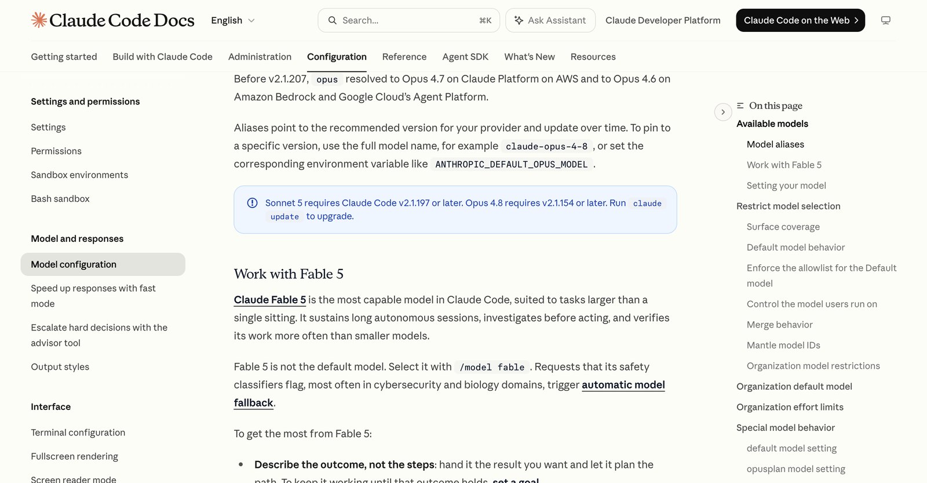
Task: Click the Claude Code Docs starburst logo
Action: click(x=39, y=20)
